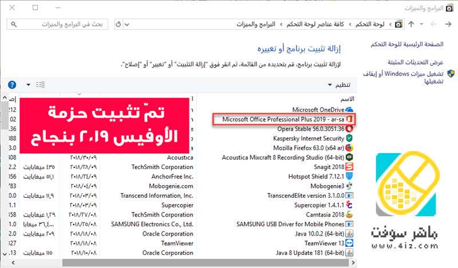Click the search programs input field
Image resolution: width=458 pixels, height=268 pixels.
57,24
